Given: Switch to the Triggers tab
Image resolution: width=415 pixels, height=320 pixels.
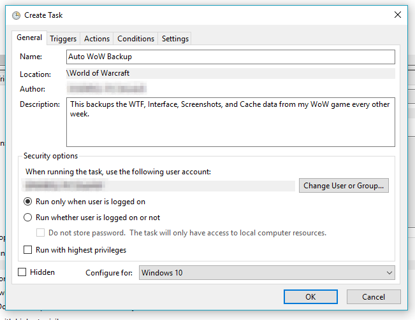Looking at the screenshot, I should (63, 39).
